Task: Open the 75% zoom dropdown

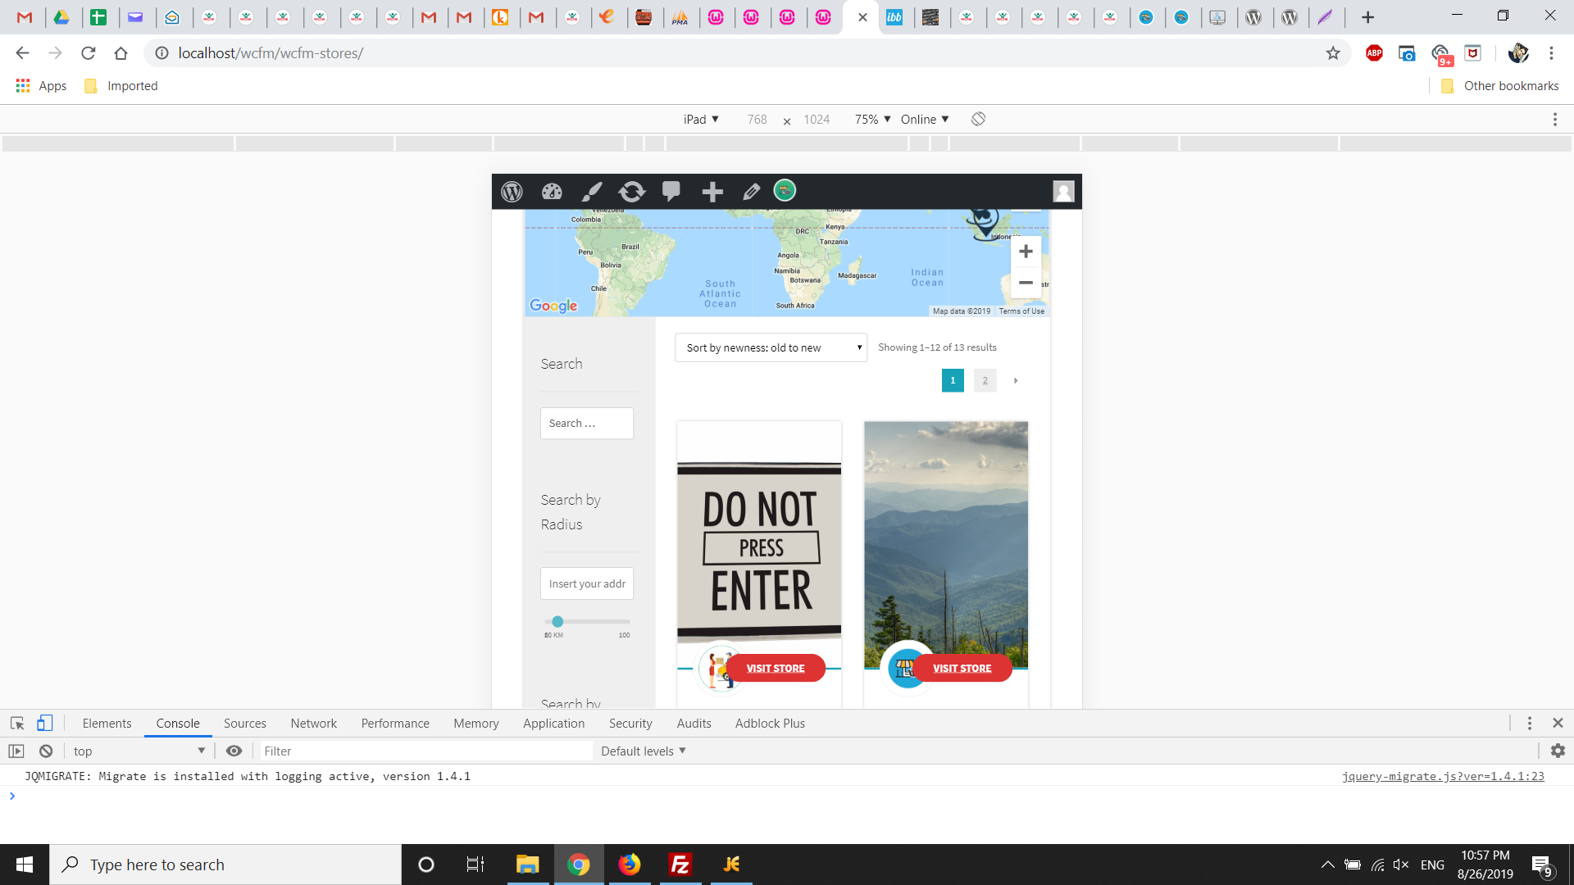Action: click(872, 120)
